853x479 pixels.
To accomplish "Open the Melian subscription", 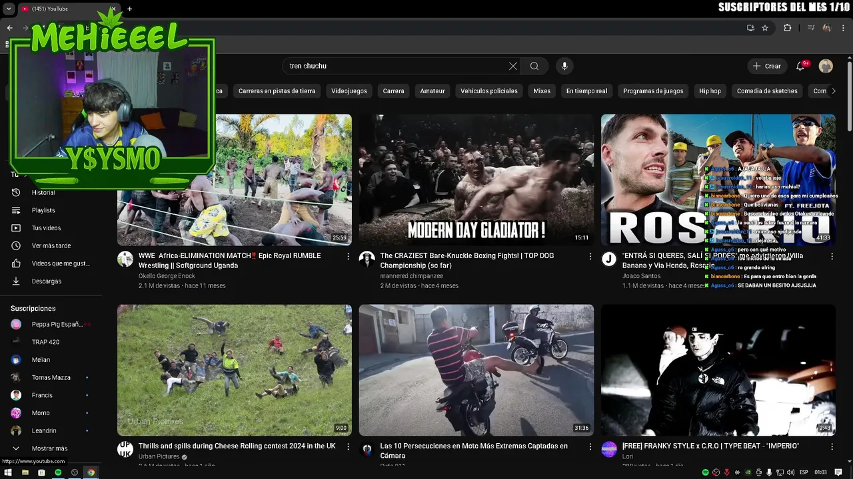I will click(51, 360).
